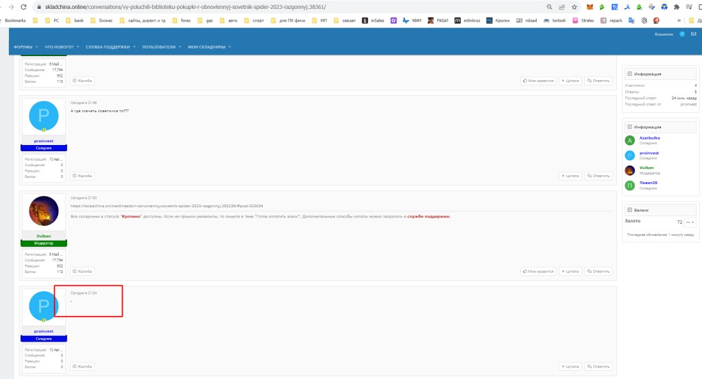Click the share page icon in address bar

point(562,7)
